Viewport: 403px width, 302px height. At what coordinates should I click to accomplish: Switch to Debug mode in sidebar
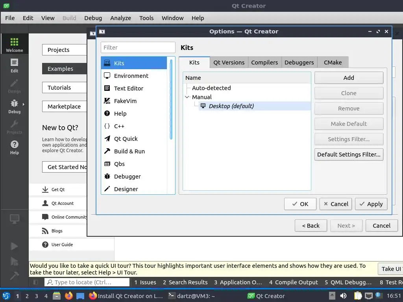point(15,106)
